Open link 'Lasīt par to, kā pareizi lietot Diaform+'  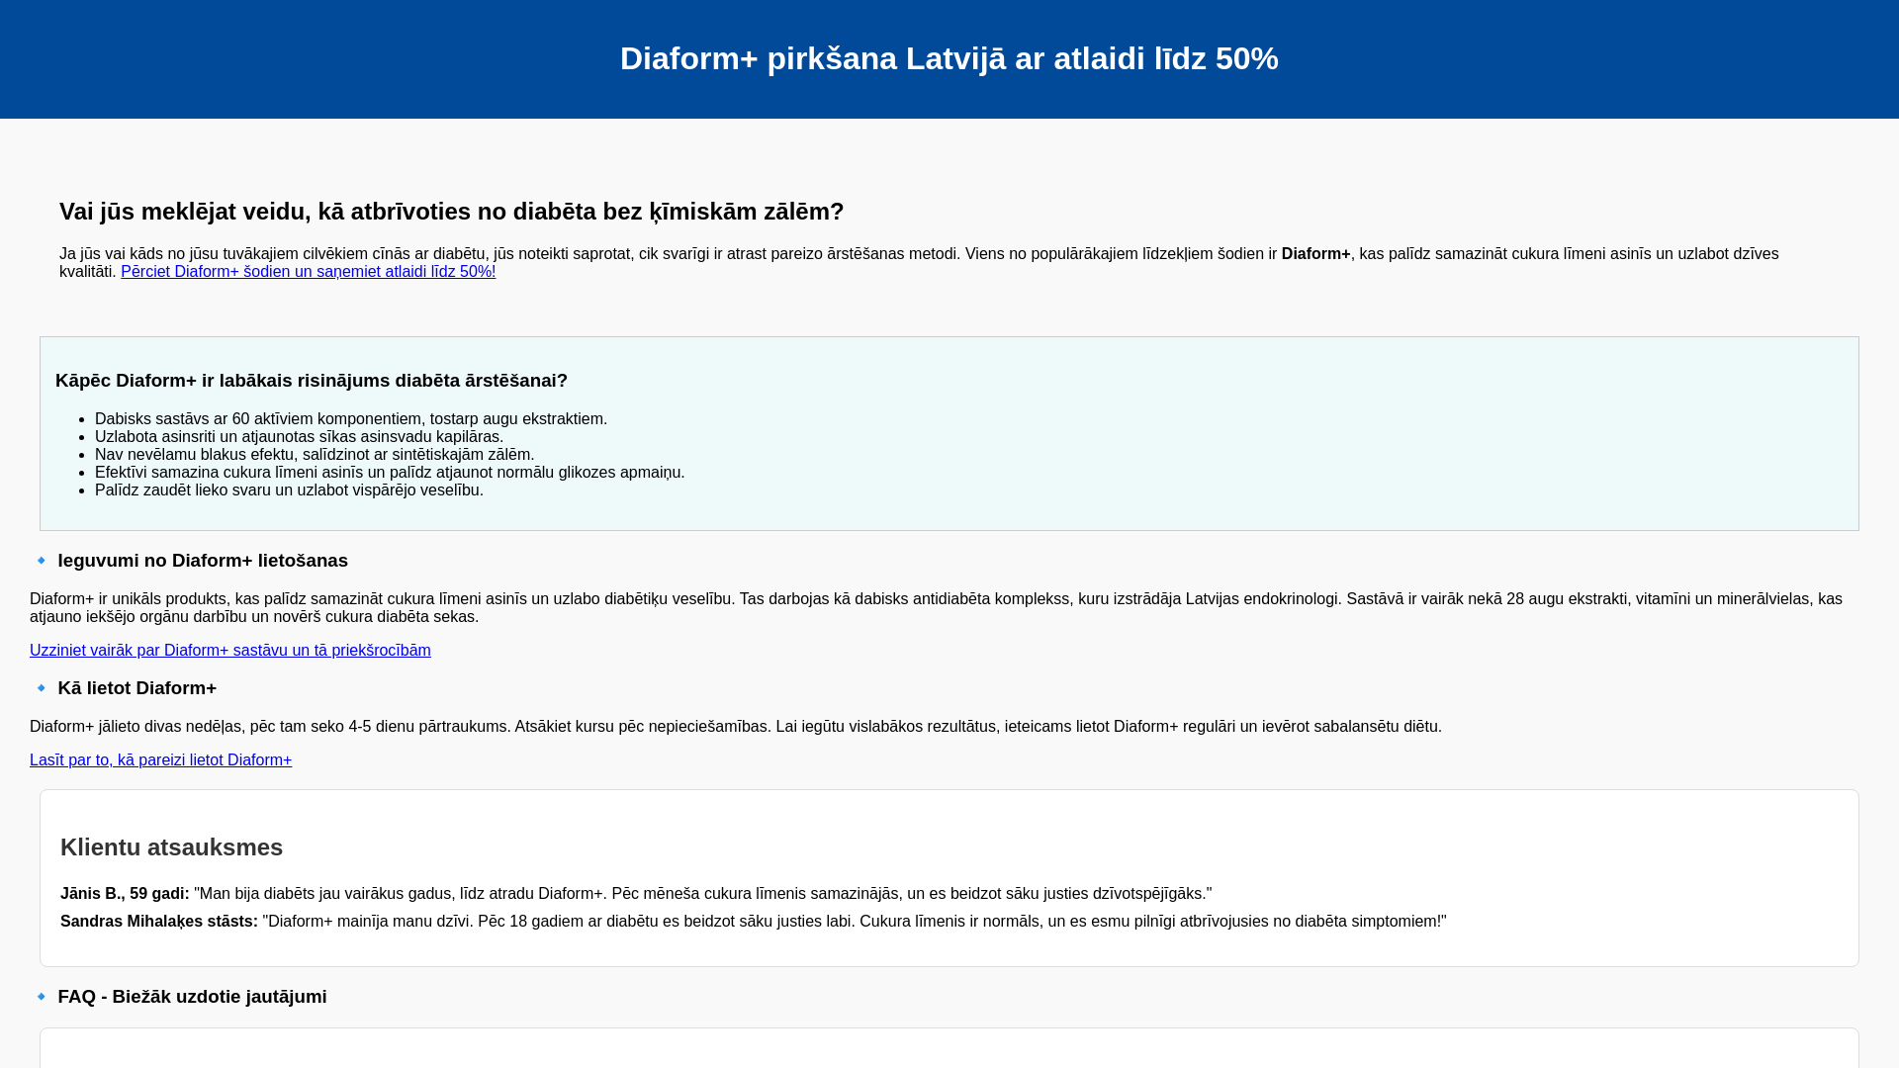coord(161,760)
